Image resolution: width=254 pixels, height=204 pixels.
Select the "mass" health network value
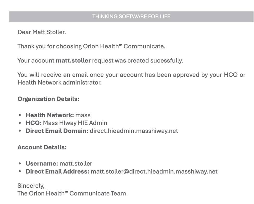click(83, 115)
